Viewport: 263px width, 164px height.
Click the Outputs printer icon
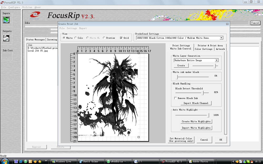click(6, 38)
